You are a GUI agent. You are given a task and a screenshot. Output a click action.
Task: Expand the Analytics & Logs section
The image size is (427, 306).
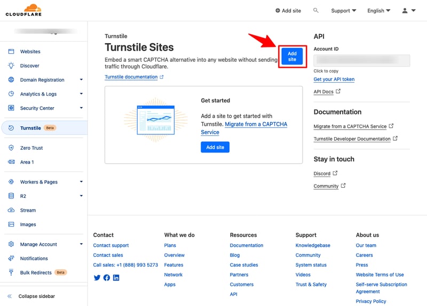[81, 94]
